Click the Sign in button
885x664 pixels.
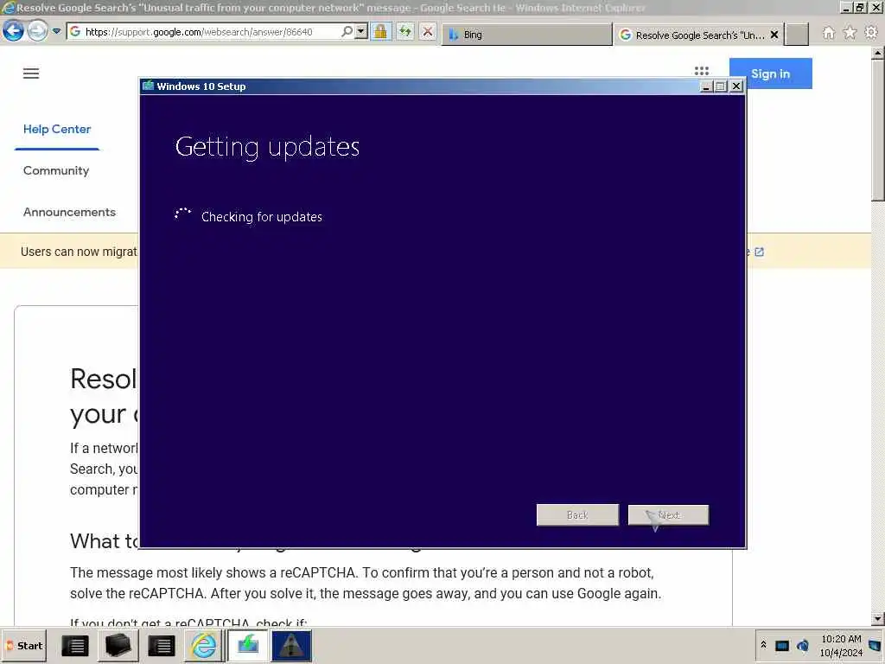click(770, 73)
